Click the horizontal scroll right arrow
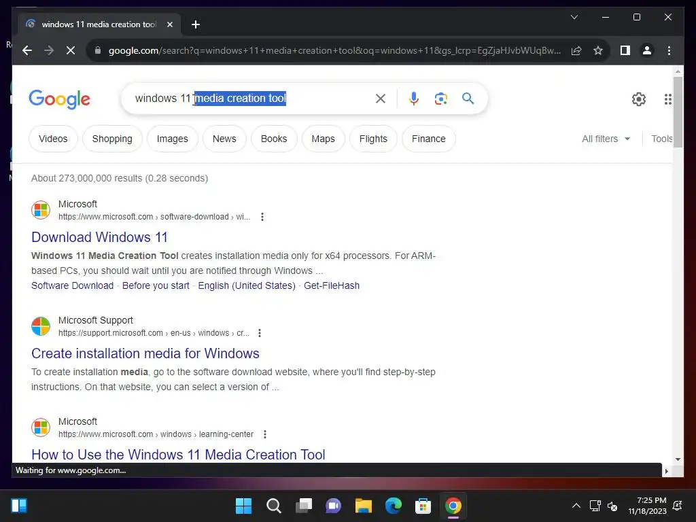Viewport: 696px width, 522px height. (x=666, y=472)
